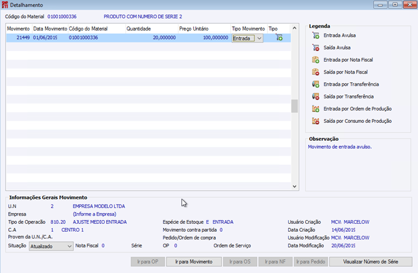Click the text PRODUTO COM NUMERO DE SERIE 2
The image size is (418, 273).
[x=143, y=16]
